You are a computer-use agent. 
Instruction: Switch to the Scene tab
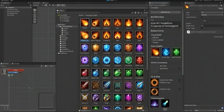pyautogui.click(x=36, y=3)
